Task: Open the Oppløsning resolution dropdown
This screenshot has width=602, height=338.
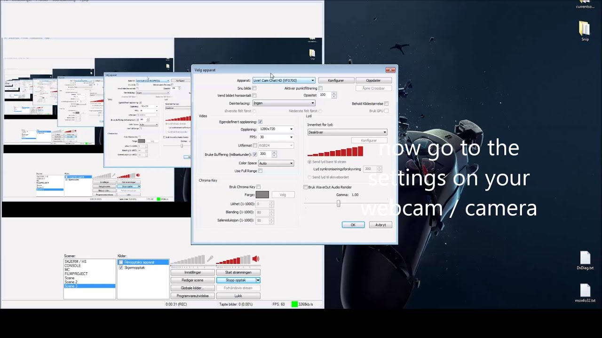Action: pos(276,129)
